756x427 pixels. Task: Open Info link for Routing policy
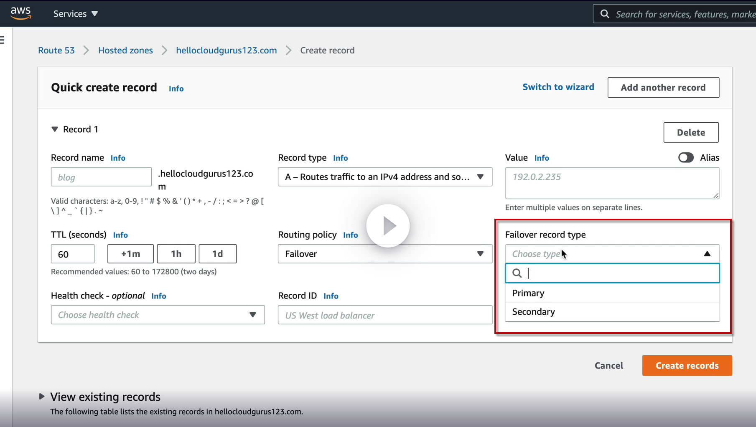pos(350,235)
